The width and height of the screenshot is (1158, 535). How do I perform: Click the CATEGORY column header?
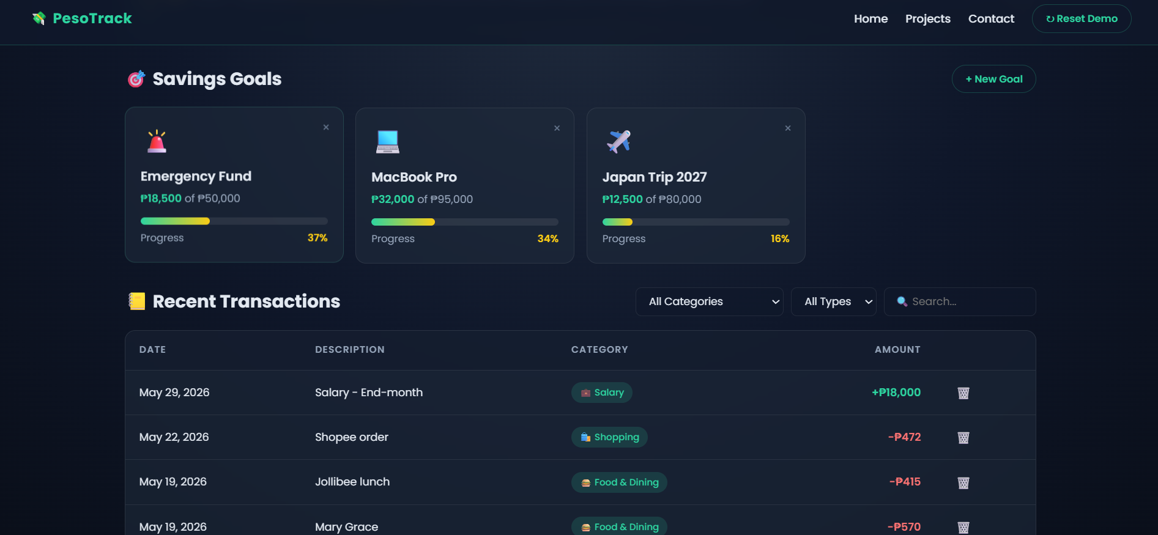coord(599,350)
